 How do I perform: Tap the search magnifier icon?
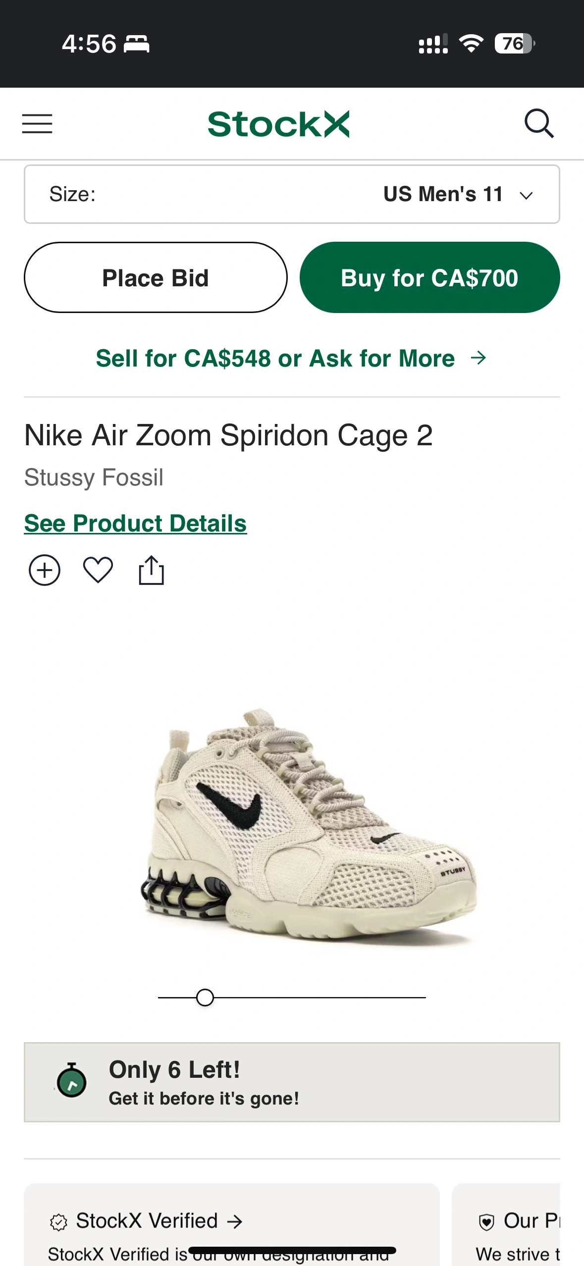click(539, 123)
